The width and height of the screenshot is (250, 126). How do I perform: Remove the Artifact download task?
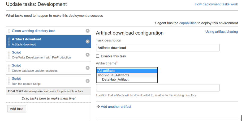(x=88, y=41)
